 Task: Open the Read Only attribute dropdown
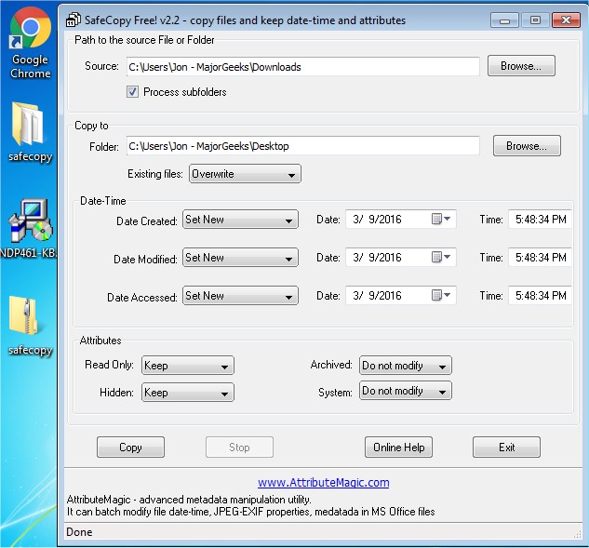click(188, 366)
